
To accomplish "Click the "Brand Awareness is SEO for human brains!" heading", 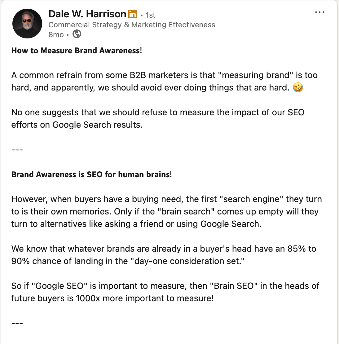I will [91, 174].
